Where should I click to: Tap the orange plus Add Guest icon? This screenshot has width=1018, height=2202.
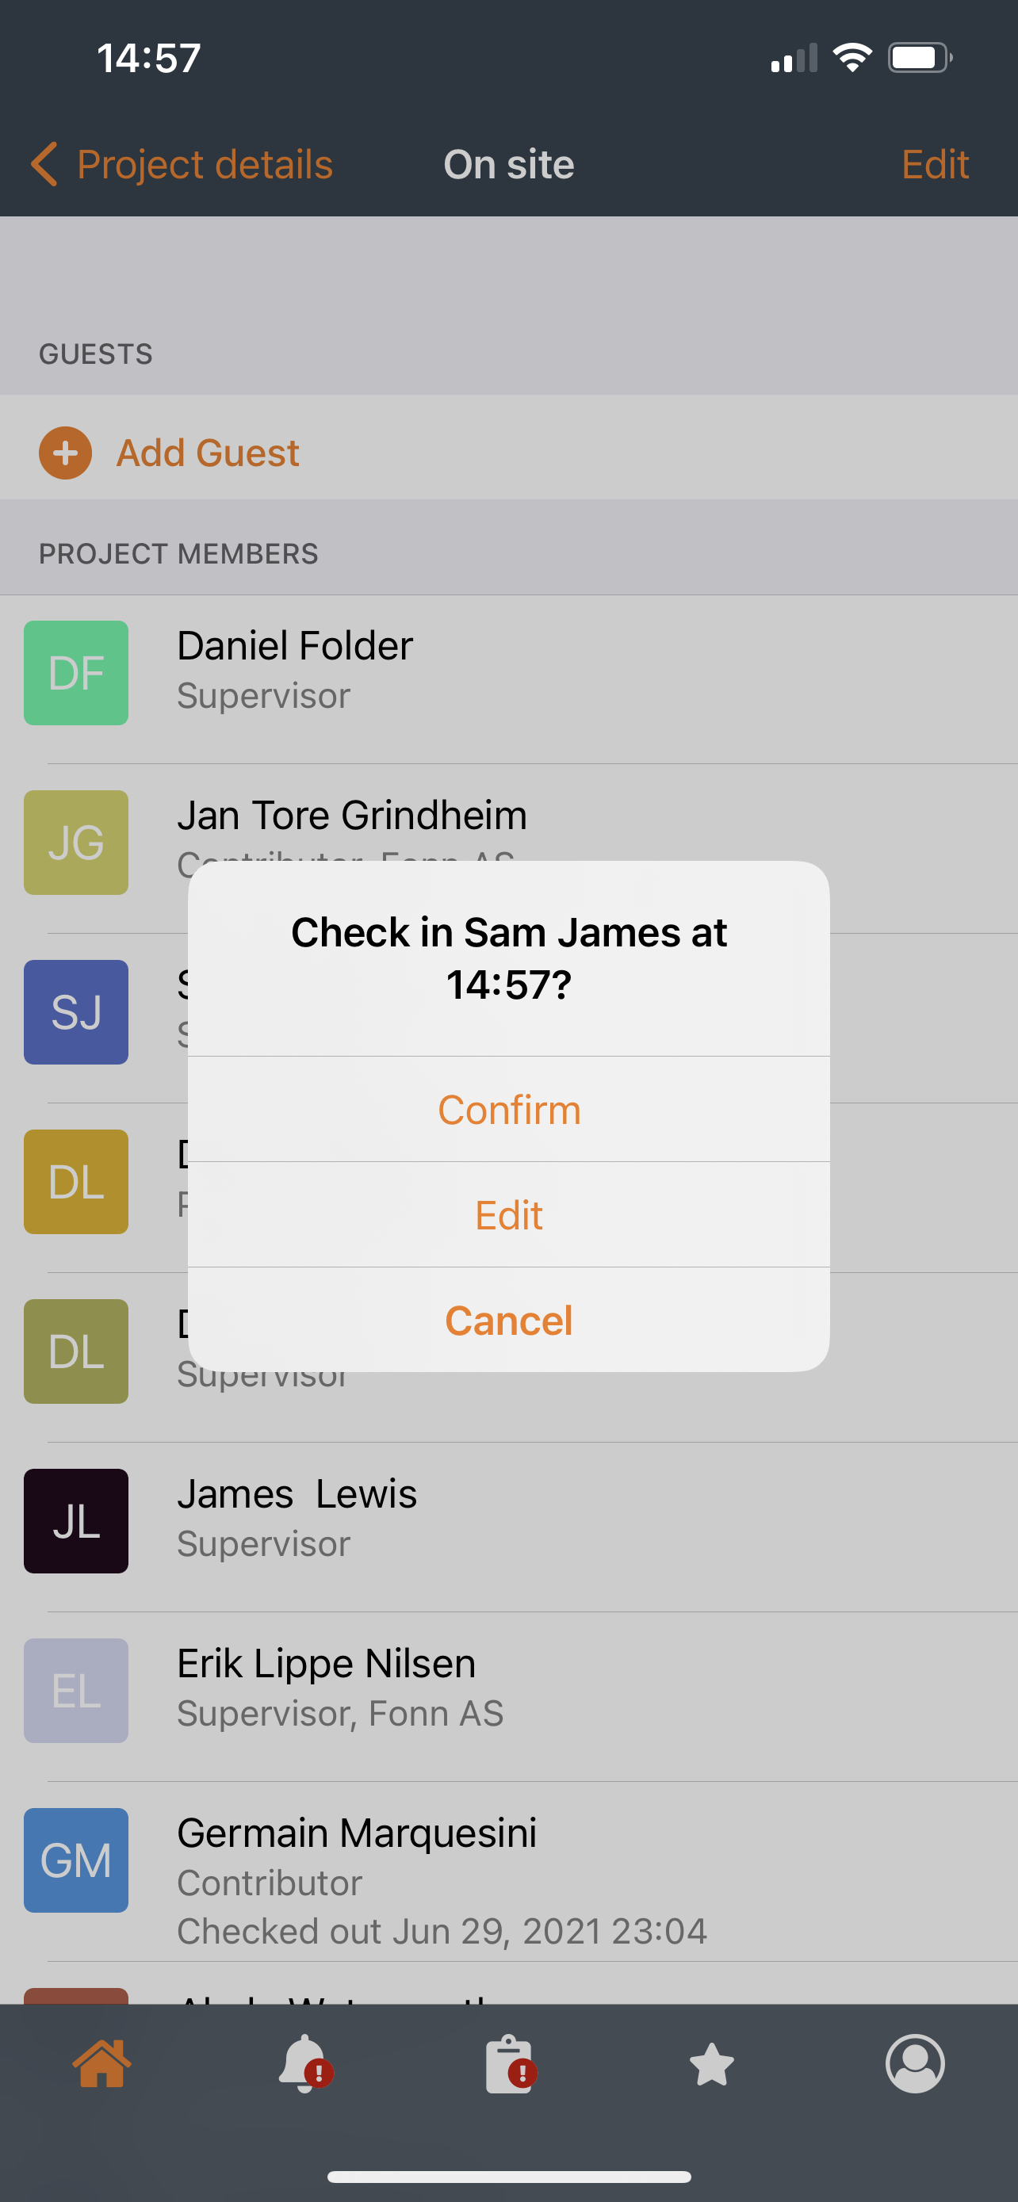(x=65, y=452)
